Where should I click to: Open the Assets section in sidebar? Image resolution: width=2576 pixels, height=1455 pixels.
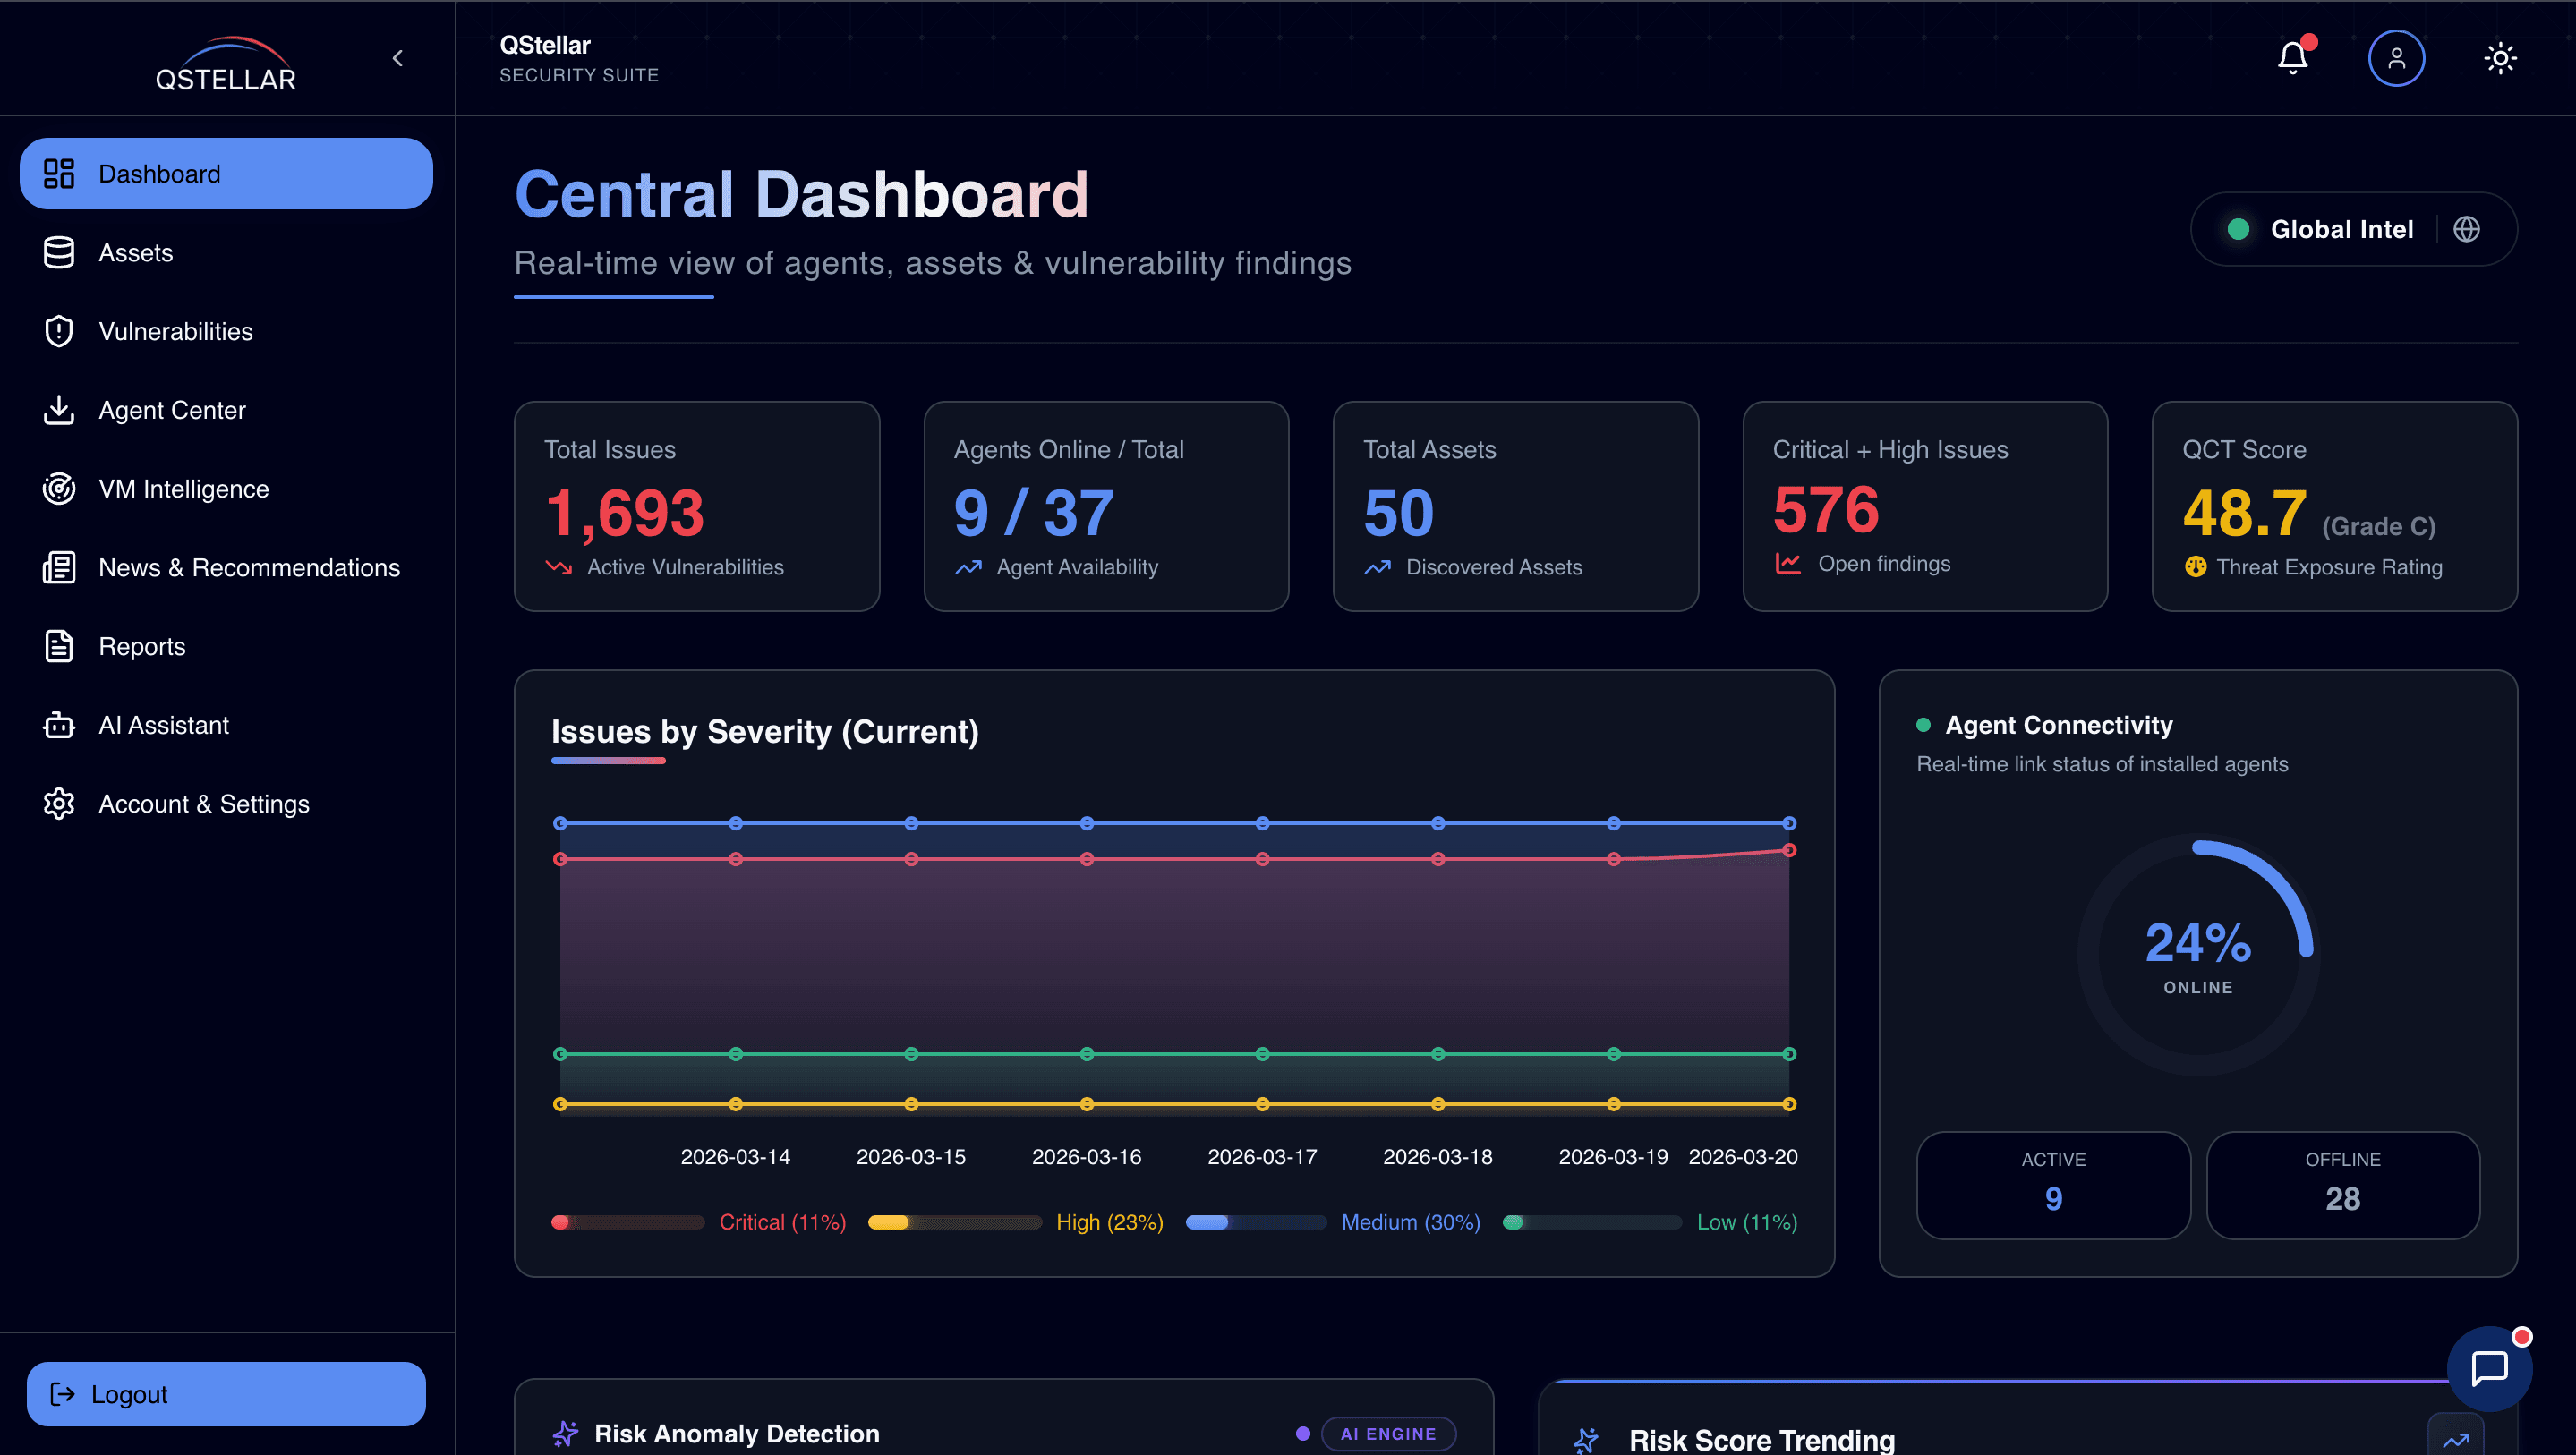tap(135, 252)
